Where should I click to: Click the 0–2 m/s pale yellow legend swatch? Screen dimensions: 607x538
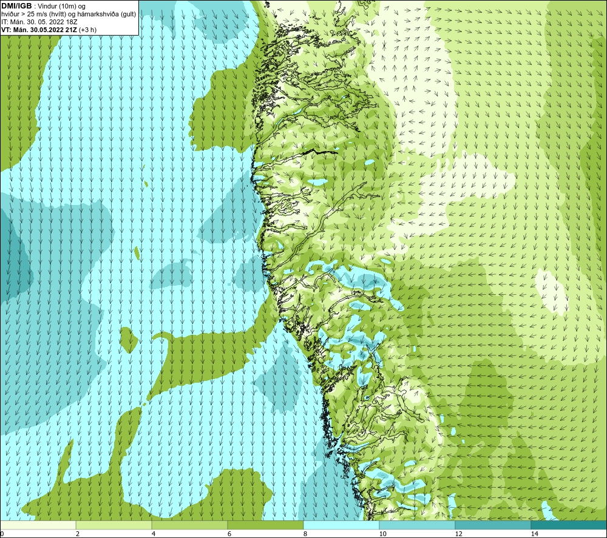[x=38, y=525]
